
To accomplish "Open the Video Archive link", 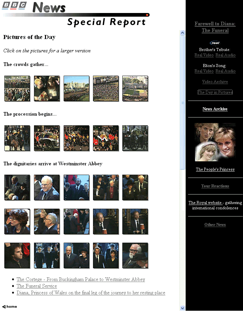I will pos(215,82).
